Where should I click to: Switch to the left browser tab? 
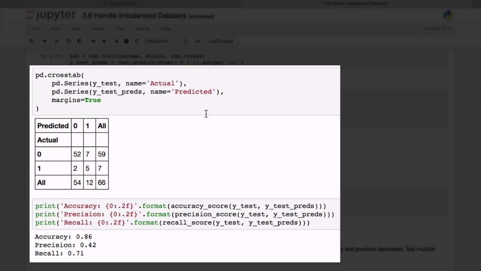pos(120,4)
